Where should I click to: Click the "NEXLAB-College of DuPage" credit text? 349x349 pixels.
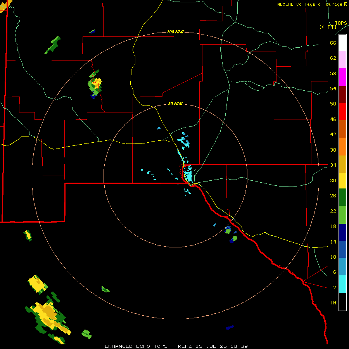click(310, 4)
